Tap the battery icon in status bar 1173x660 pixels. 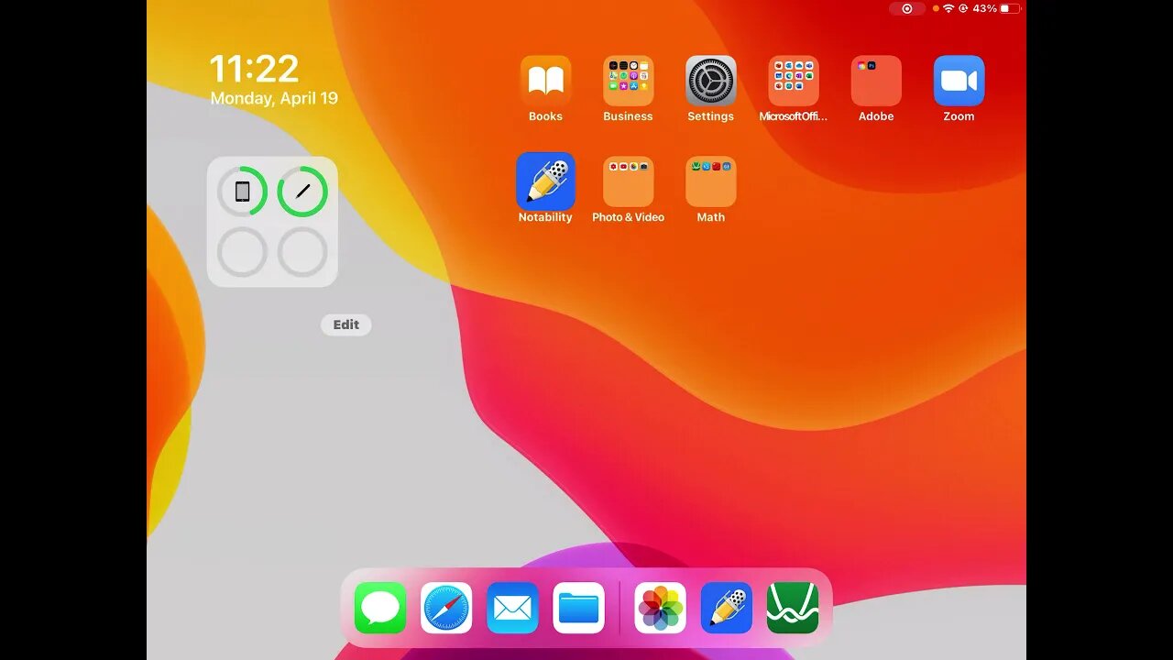1010,8
